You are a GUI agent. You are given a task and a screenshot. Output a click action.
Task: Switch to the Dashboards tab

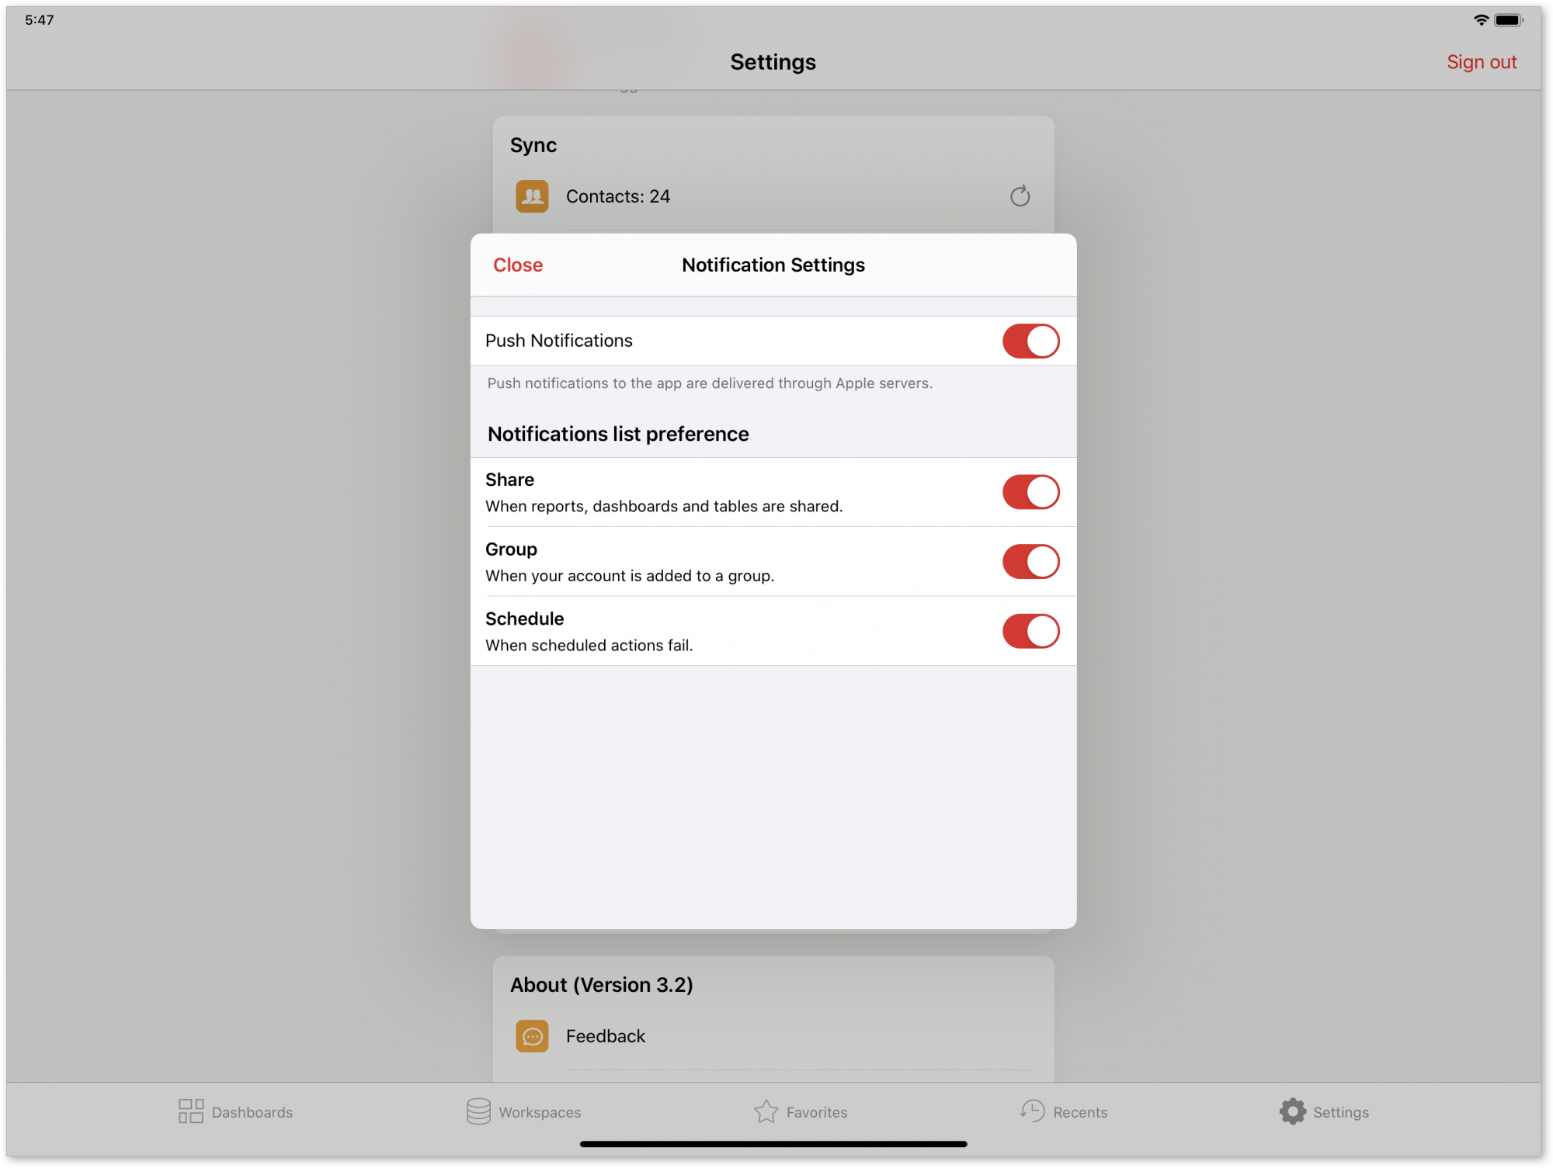pyautogui.click(x=235, y=1111)
